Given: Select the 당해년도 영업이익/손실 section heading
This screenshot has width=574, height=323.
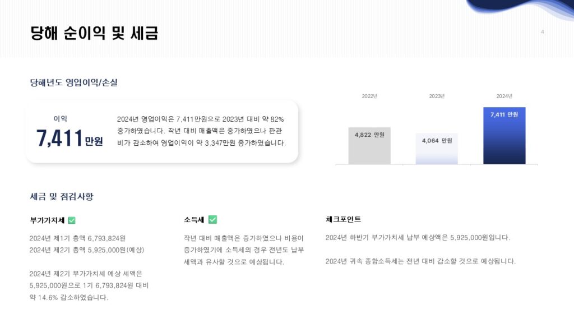Looking at the screenshot, I should point(73,83).
